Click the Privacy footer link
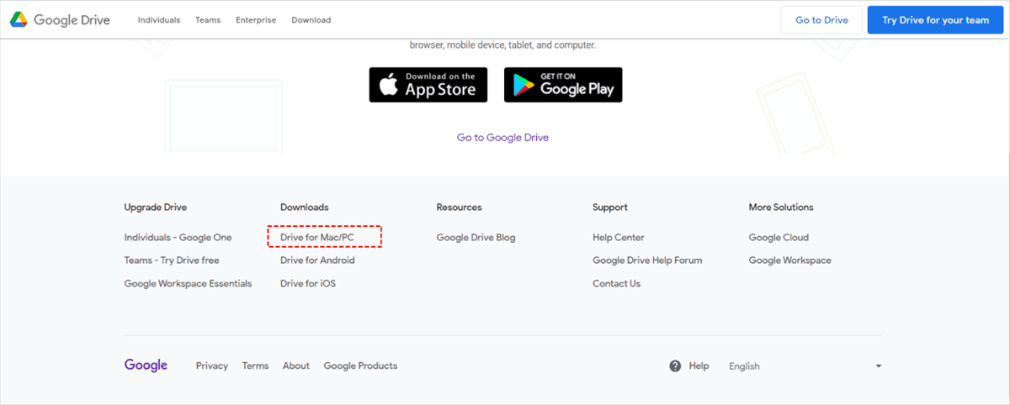This screenshot has width=1010, height=405. (x=212, y=366)
